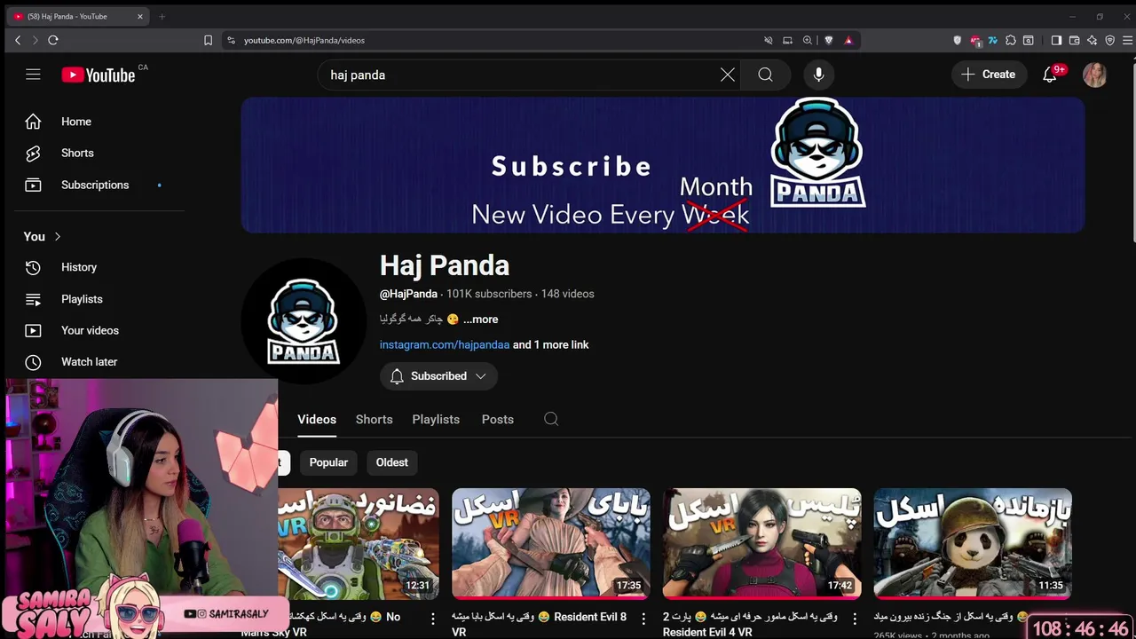The width and height of the screenshot is (1136, 639).
Task: Open the notifications bell
Action: [x=1050, y=75]
